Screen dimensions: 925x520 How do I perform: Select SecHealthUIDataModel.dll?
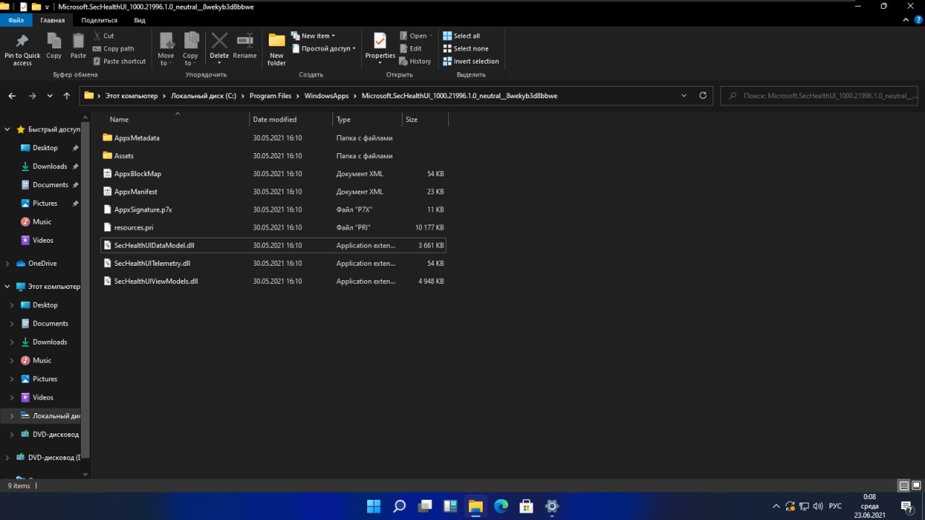coord(154,246)
